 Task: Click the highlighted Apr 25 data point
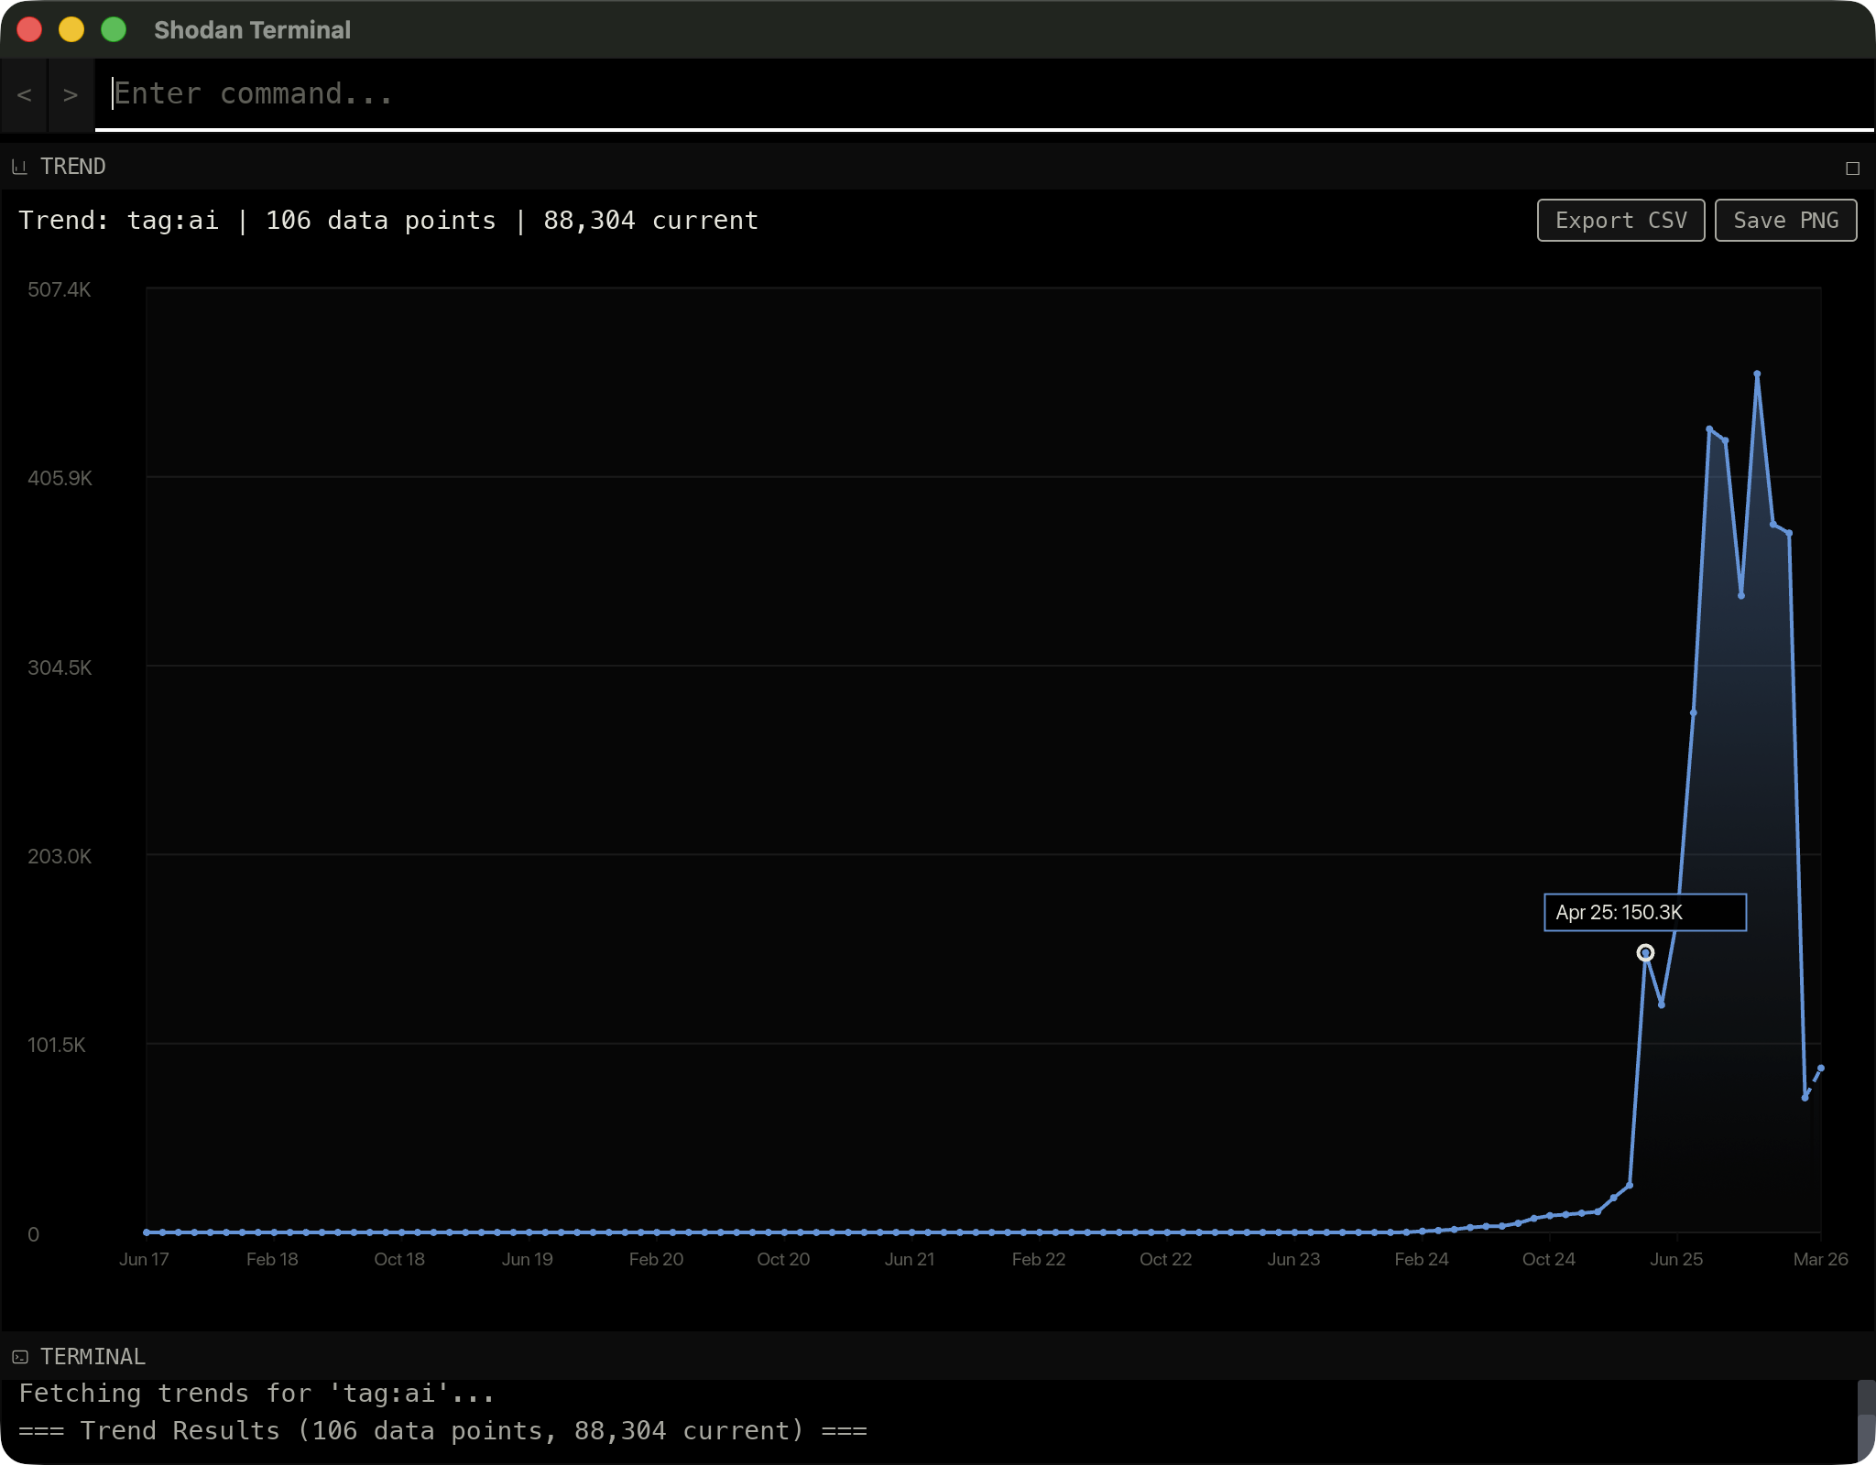1645,953
